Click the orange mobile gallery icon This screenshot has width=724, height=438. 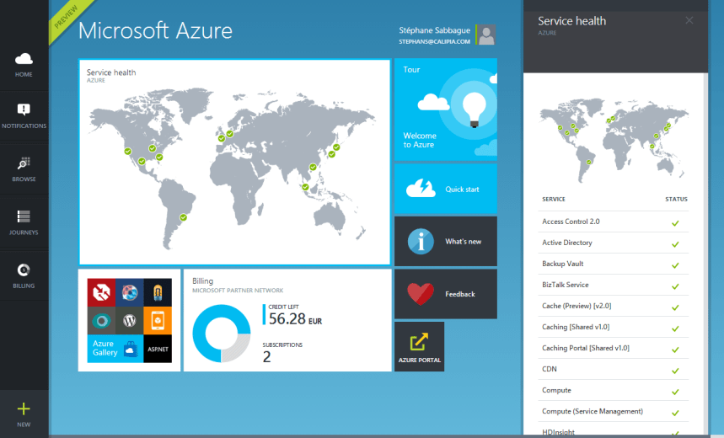(158, 320)
